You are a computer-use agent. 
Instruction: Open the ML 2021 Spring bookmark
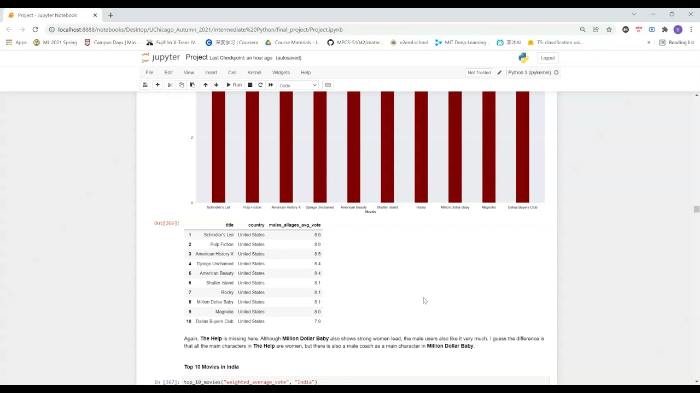click(55, 43)
